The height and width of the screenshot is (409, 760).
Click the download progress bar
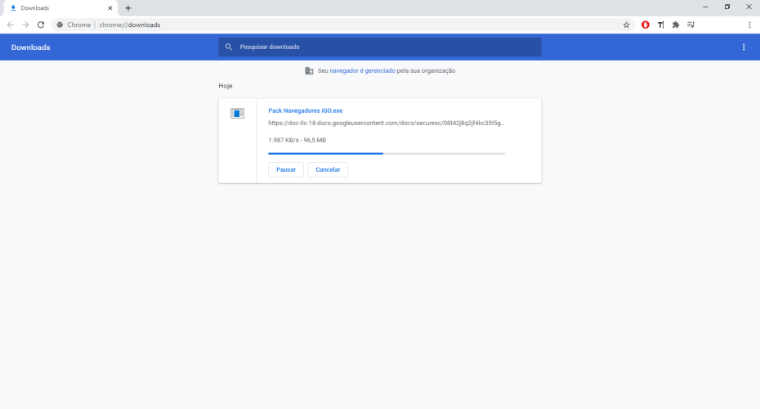click(387, 153)
